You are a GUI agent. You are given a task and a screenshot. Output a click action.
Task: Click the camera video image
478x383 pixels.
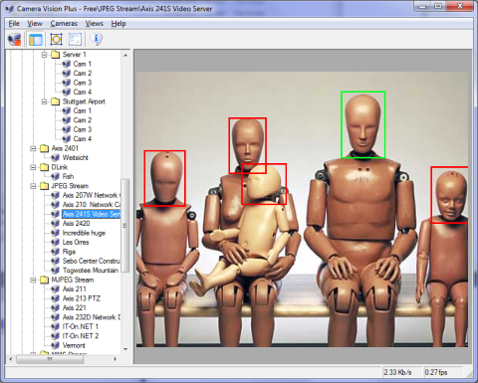click(x=302, y=209)
